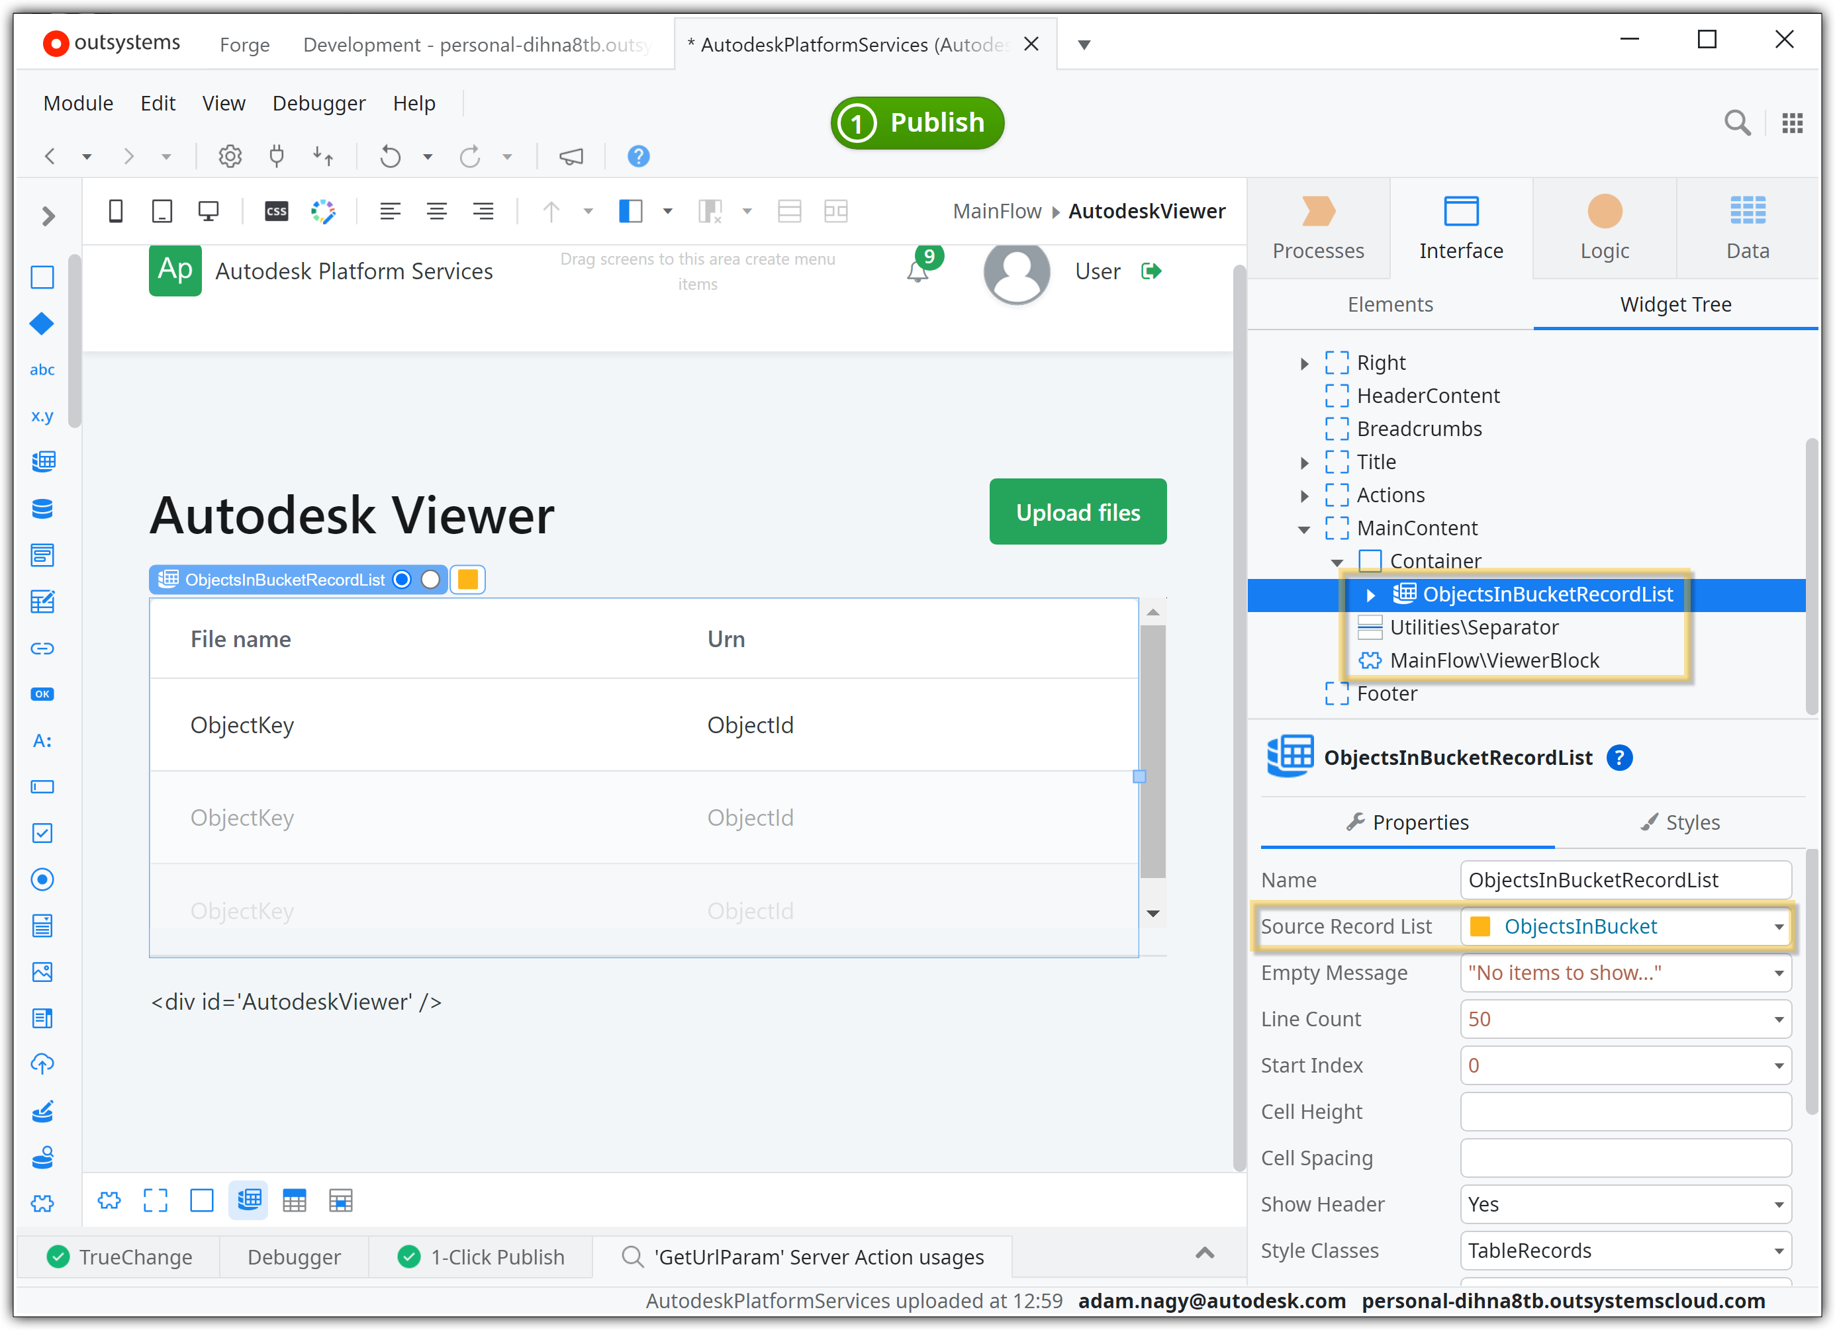Viewport: 1835px width, 1330px height.
Task: Expand the Title node in widget tree
Action: (x=1304, y=463)
